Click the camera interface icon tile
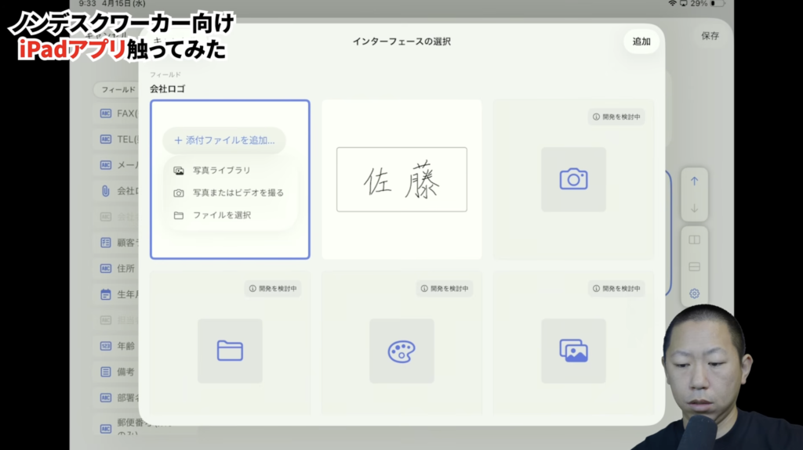Image resolution: width=803 pixels, height=450 pixels. (573, 179)
